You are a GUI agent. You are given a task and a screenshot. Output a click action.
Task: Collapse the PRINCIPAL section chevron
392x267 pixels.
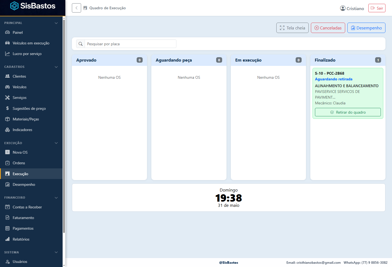56,23
